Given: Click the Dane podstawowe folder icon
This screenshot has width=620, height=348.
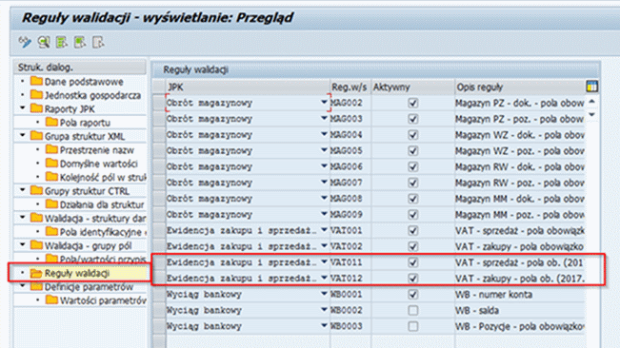Looking at the screenshot, I should point(36,81).
